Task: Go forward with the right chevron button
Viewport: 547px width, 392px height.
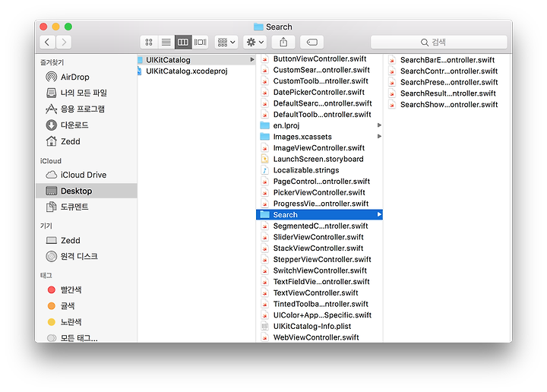Action: pyautogui.click(x=64, y=43)
